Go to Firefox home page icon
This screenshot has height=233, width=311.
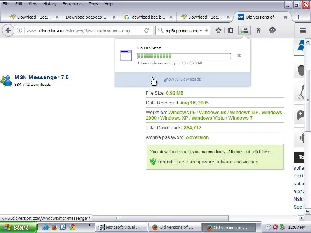click(259, 30)
